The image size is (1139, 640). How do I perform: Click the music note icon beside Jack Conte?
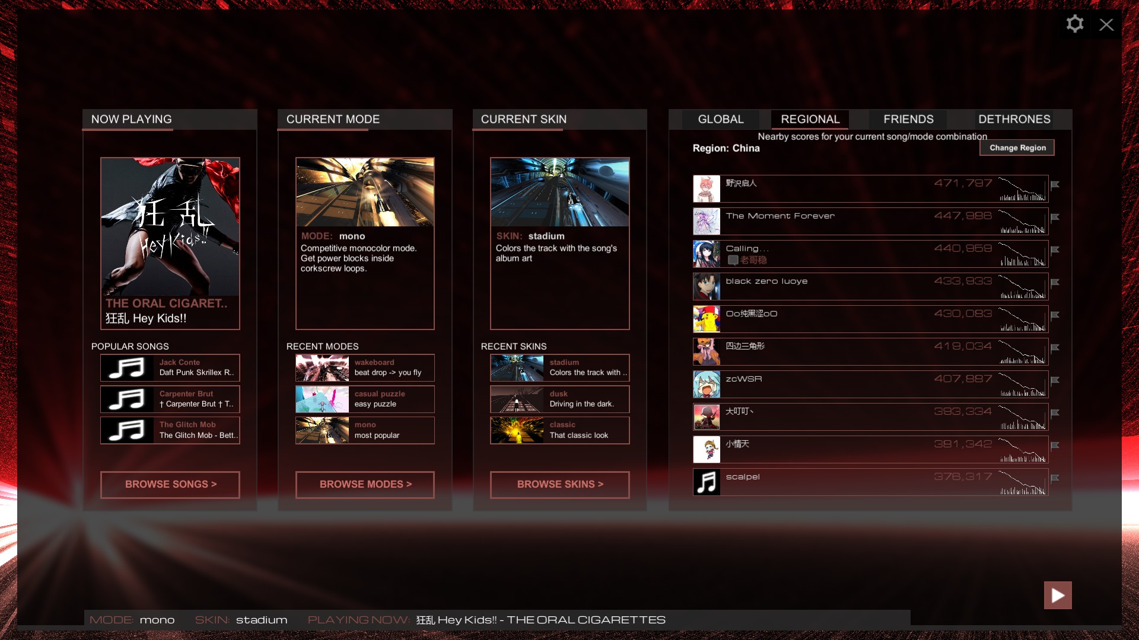pos(125,368)
